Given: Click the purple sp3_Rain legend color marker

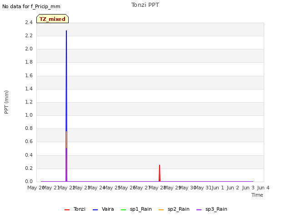Looking at the screenshot, I should coord(199,210).
